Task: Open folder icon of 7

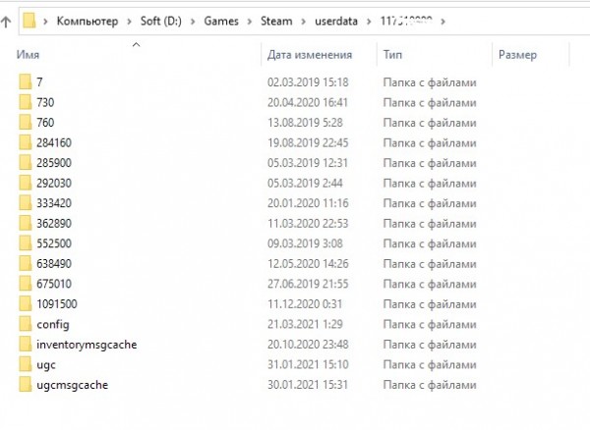Action: 26,81
